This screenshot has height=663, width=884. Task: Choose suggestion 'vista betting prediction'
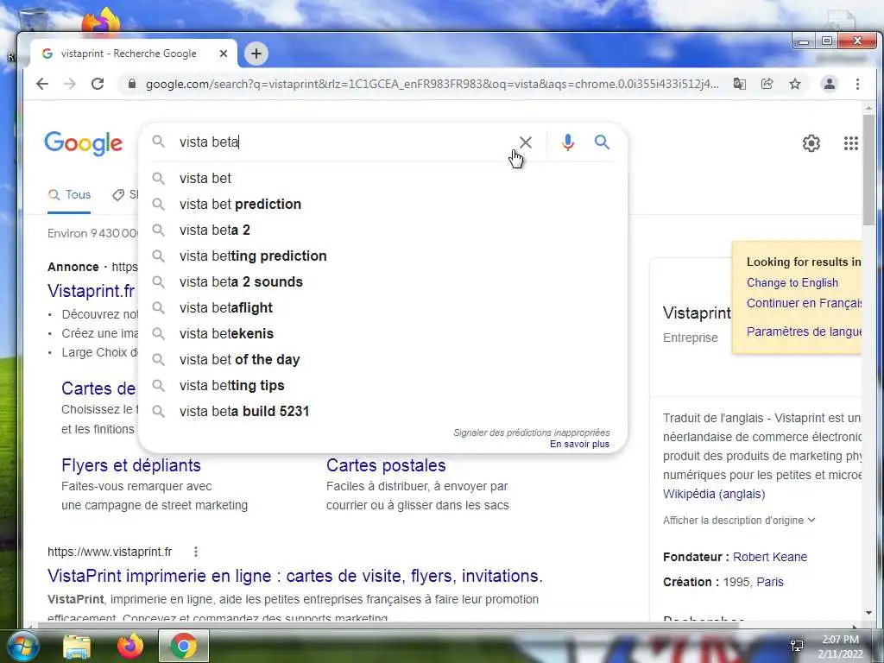382,256
